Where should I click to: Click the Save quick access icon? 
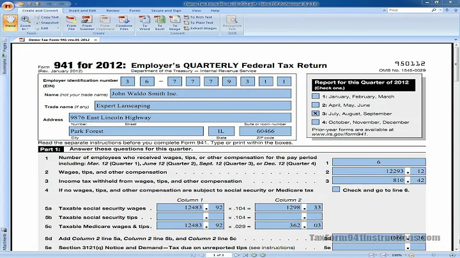pos(29,4)
